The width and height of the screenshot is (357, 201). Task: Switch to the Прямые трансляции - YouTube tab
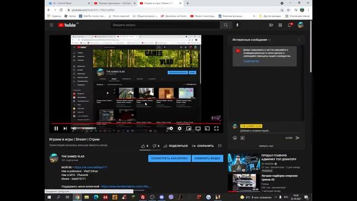tap(114, 3)
